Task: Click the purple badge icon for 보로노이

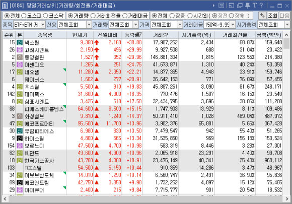Action: click(x=20, y=146)
